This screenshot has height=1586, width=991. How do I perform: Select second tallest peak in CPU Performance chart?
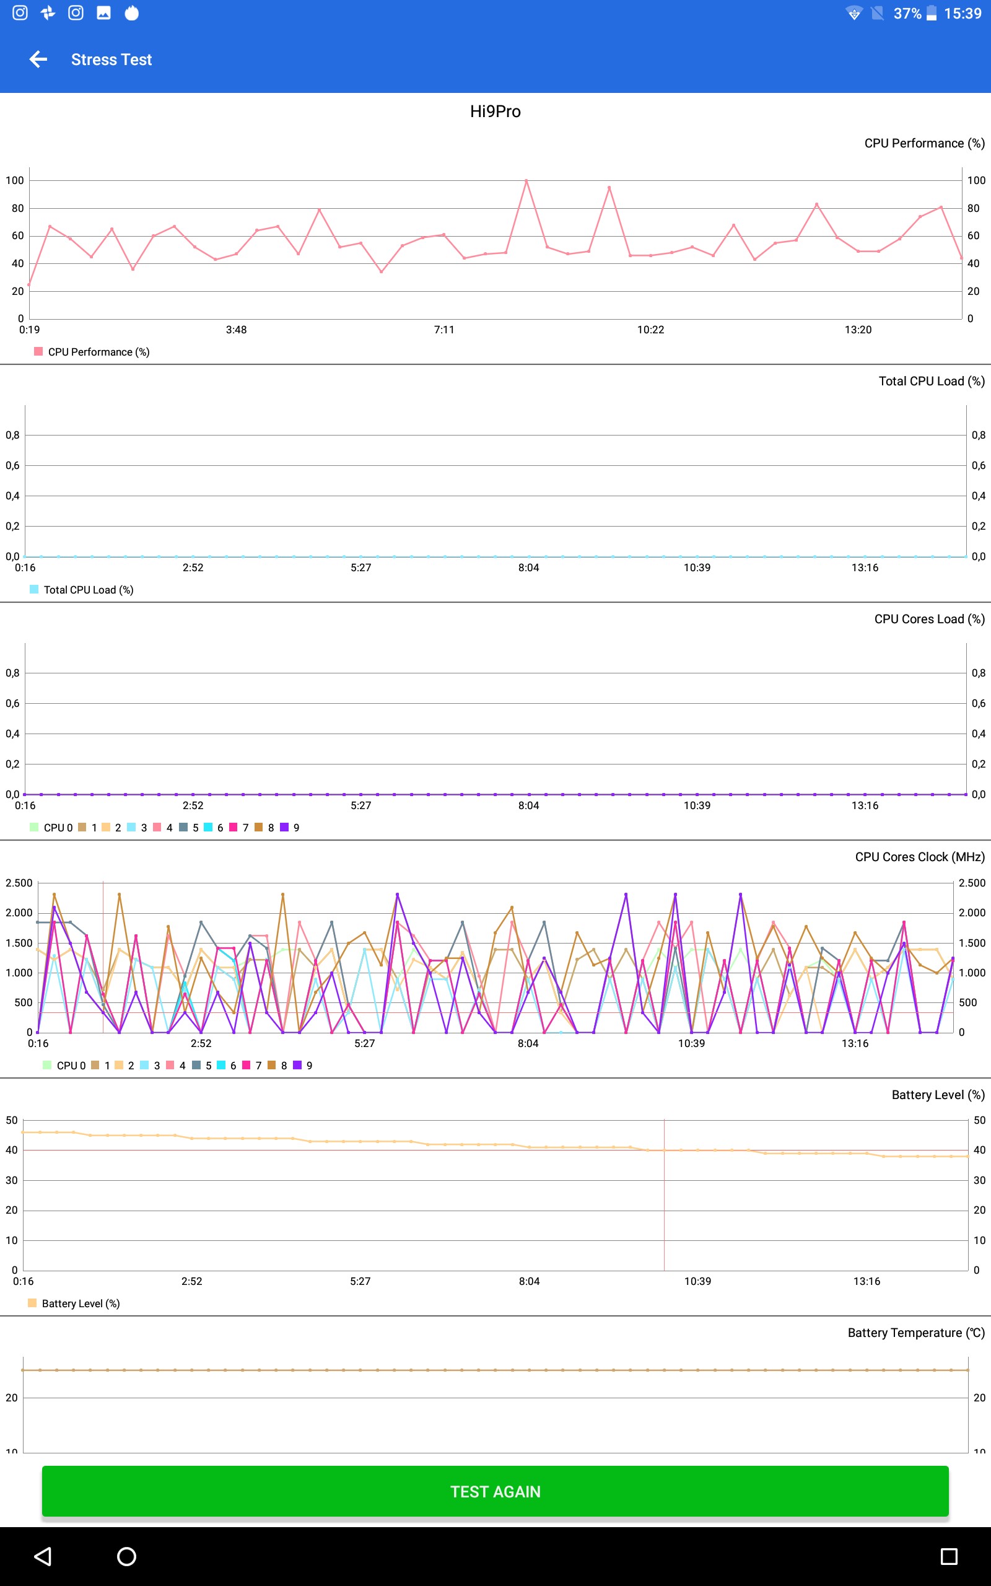[609, 188]
